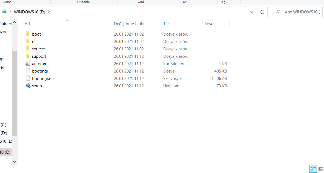
Task: Click the Pano ribbon group label
Action: click(x=7, y=2)
